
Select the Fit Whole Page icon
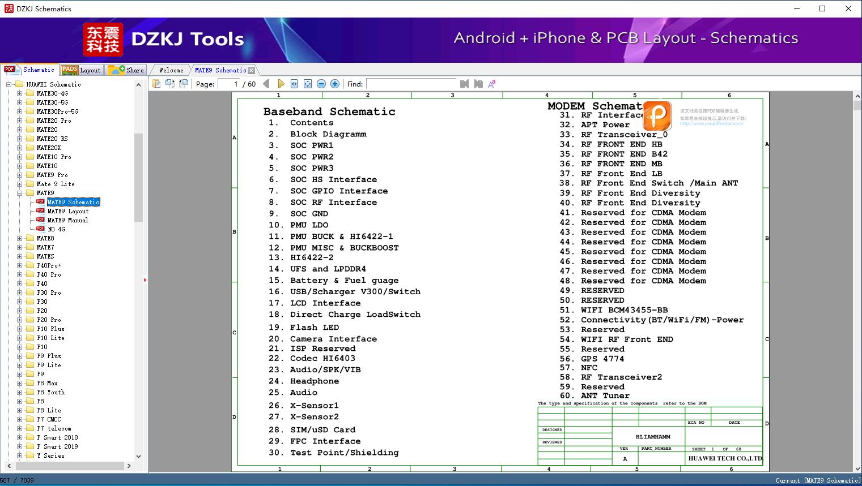click(307, 83)
